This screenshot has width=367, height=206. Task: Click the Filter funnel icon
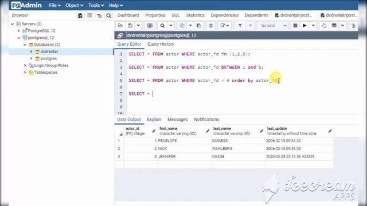tap(240, 26)
